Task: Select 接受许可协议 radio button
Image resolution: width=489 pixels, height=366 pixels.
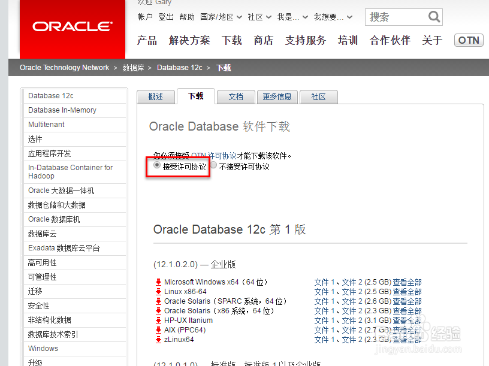Action: (157, 165)
